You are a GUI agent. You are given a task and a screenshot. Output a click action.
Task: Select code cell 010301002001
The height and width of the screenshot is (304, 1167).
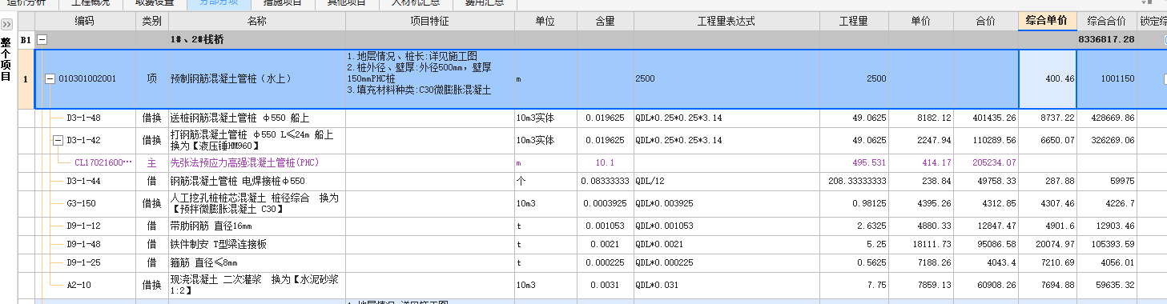pyautogui.click(x=87, y=79)
